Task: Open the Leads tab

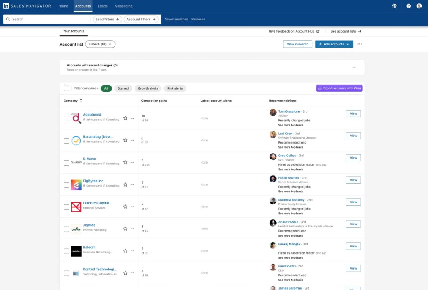Action: click(103, 6)
